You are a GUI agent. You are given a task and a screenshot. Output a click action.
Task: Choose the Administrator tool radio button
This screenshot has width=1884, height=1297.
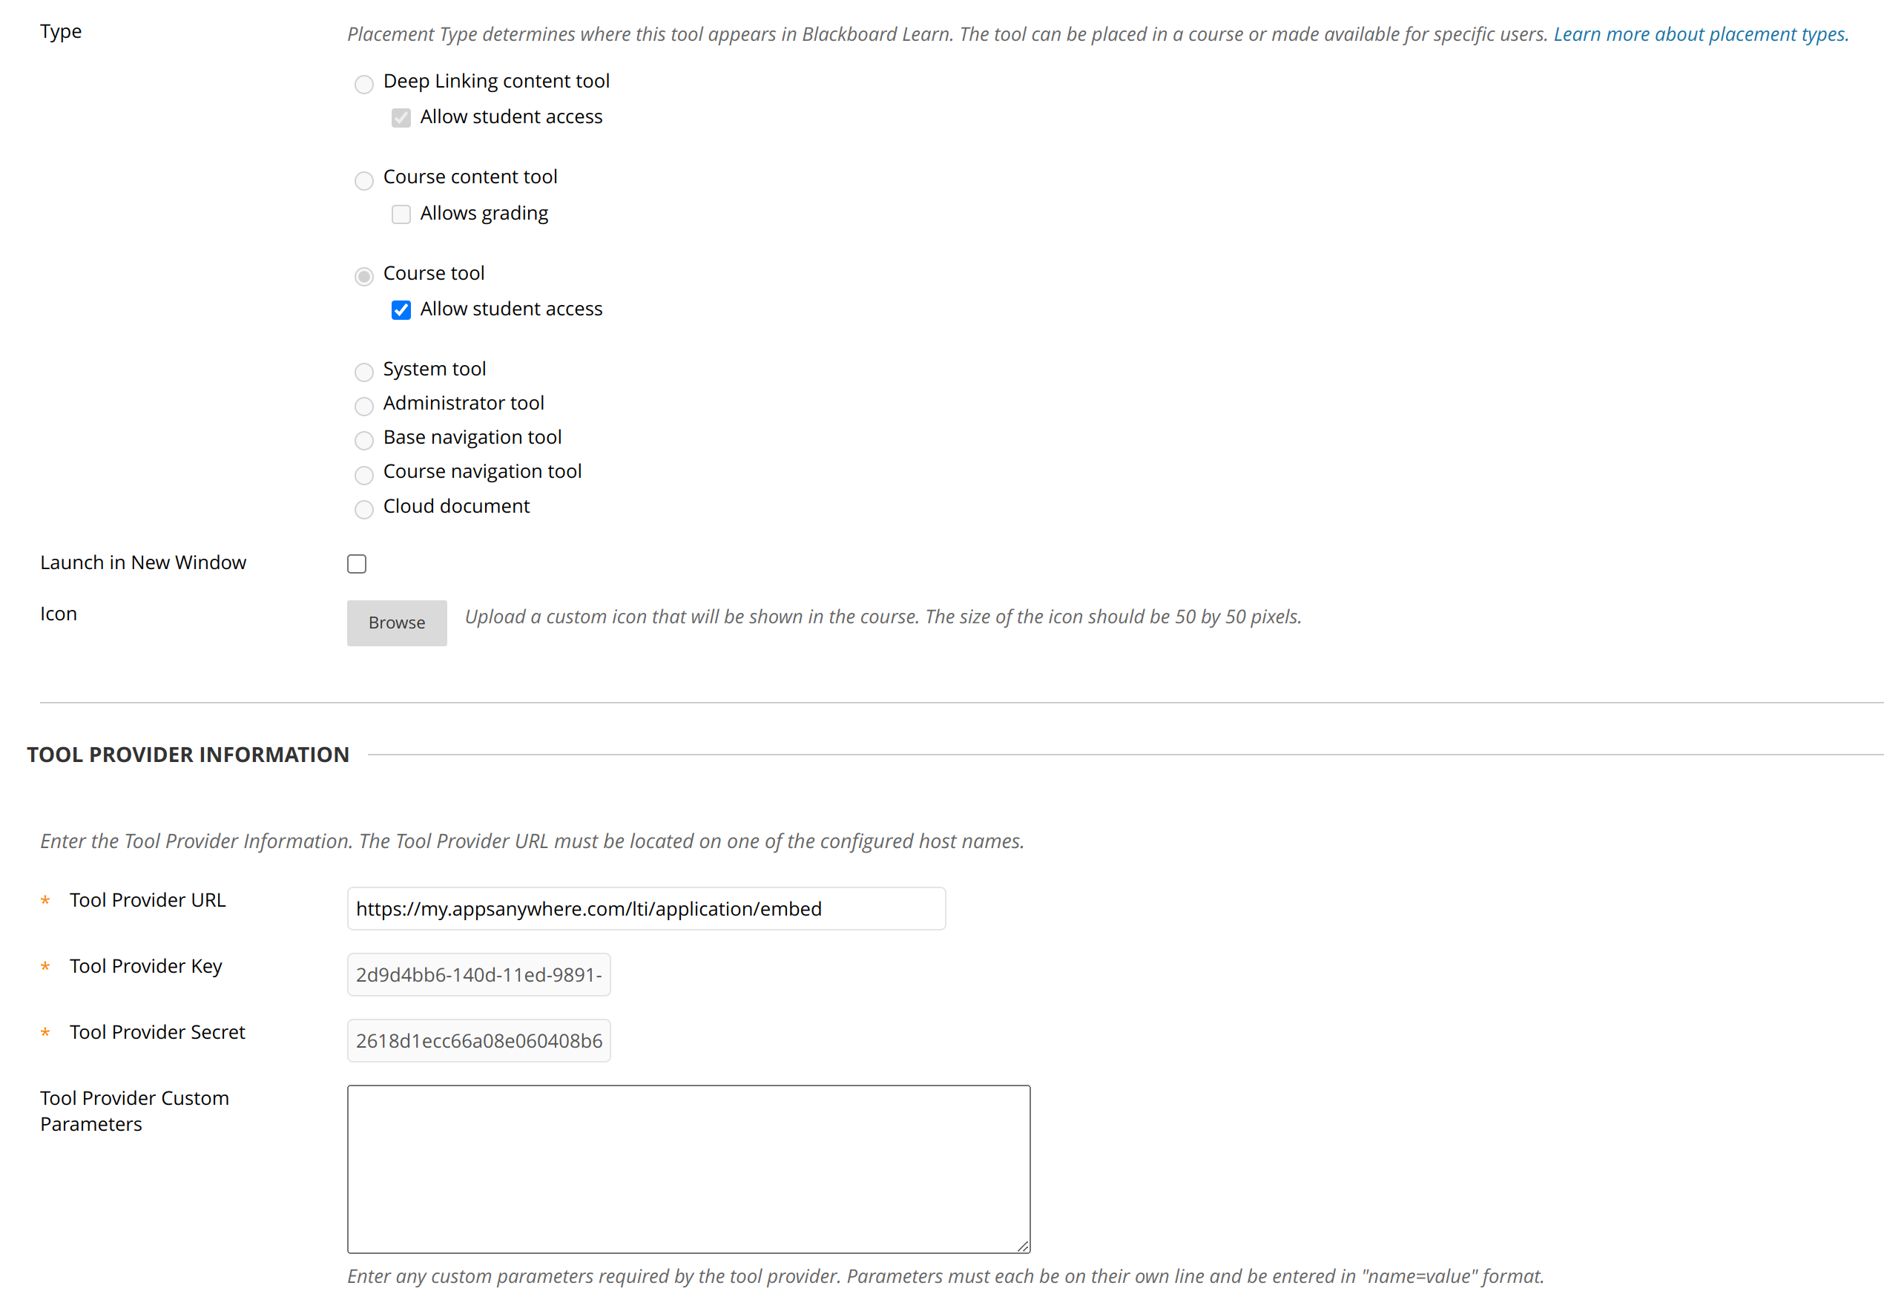click(364, 406)
